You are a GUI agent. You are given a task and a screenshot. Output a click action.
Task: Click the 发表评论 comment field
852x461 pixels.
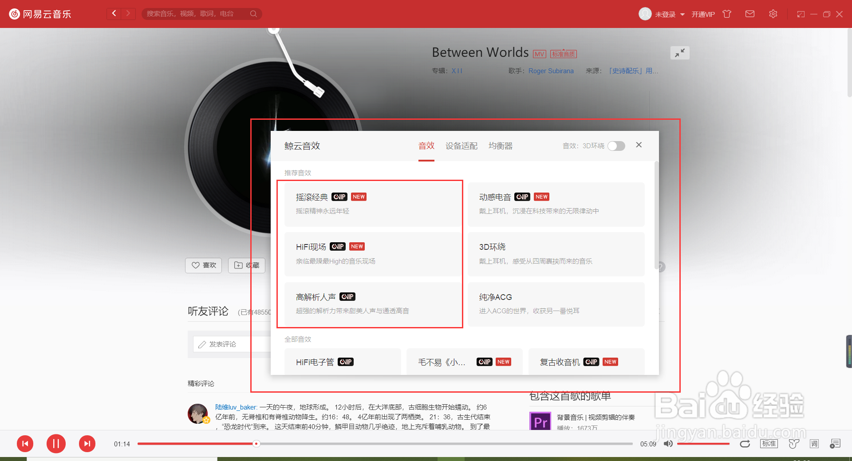(232, 344)
